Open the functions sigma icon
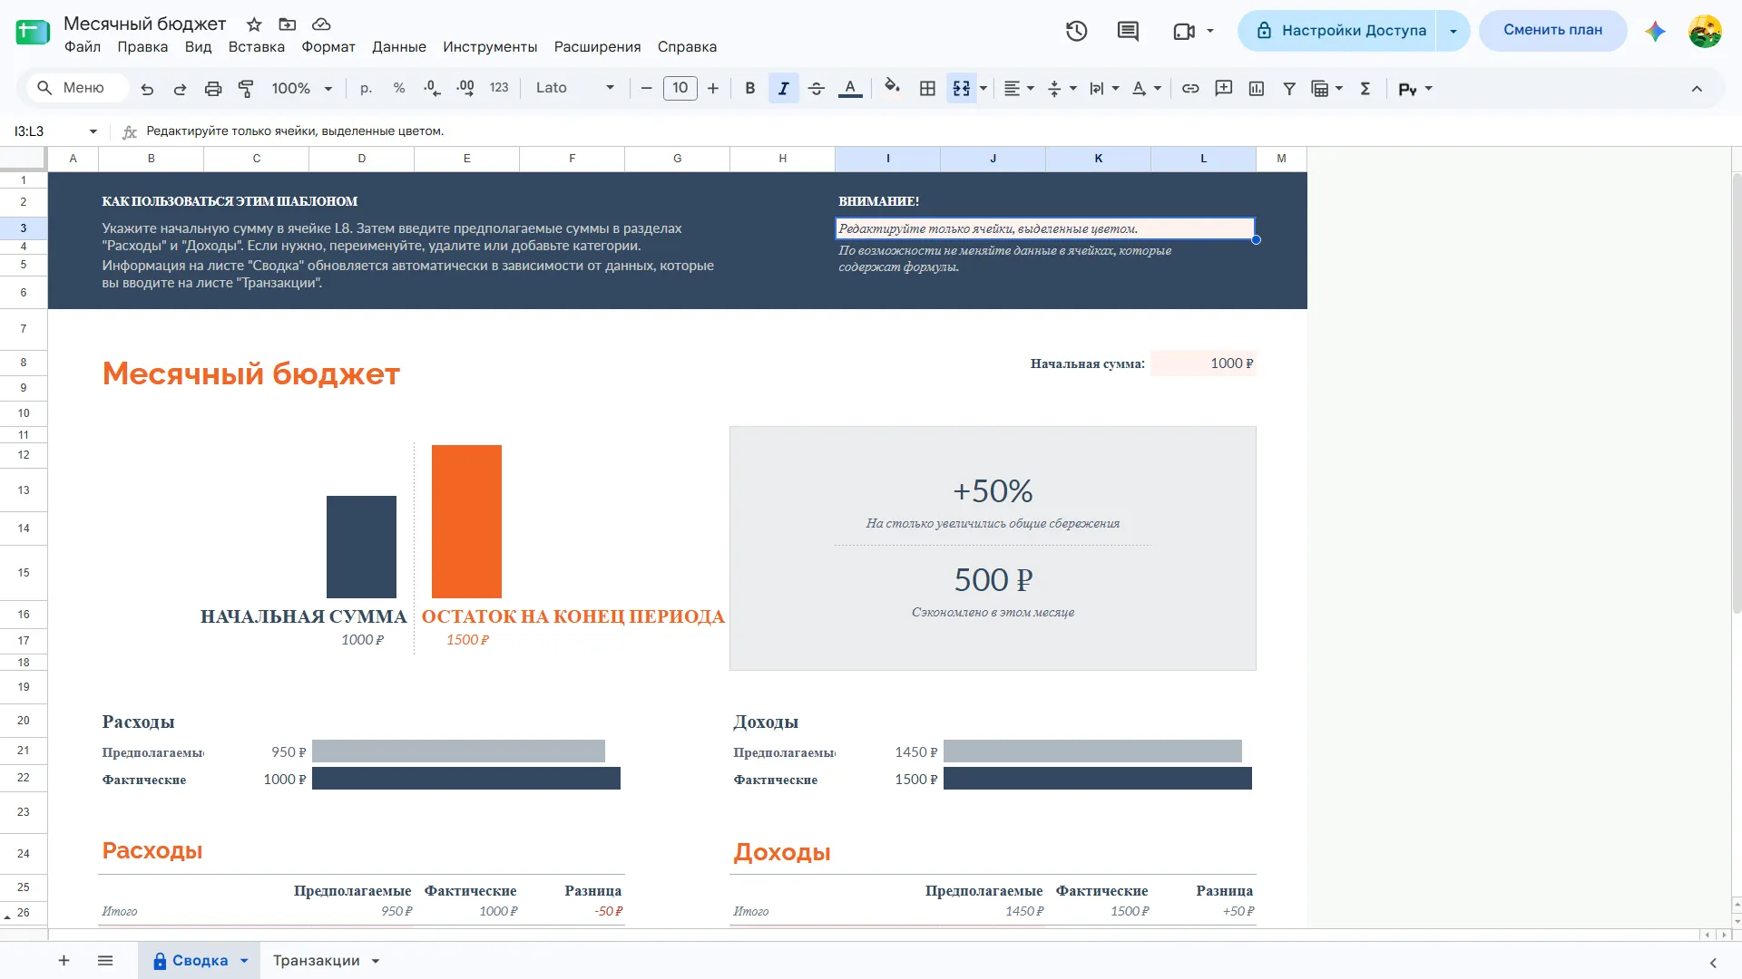Viewport: 1742px width, 979px height. click(x=1365, y=89)
